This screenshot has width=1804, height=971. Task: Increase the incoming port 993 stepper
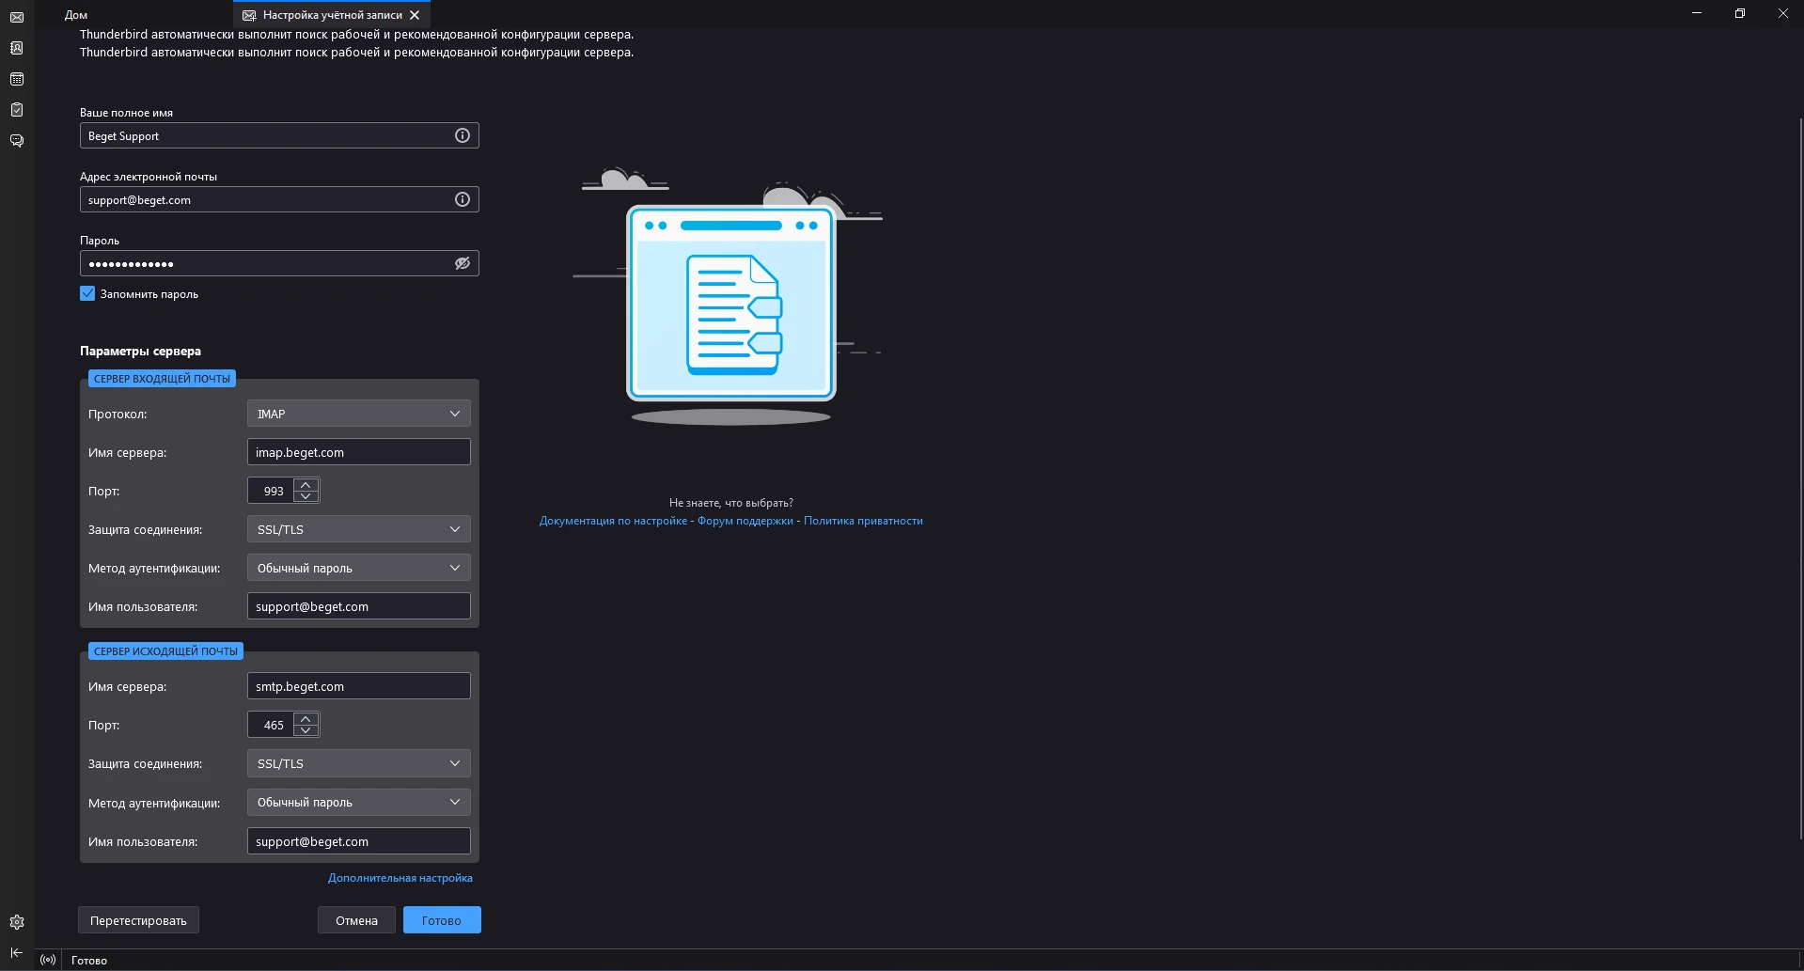point(306,485)
